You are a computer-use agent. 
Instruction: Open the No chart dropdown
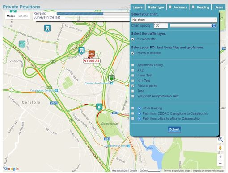pos(174,20)
